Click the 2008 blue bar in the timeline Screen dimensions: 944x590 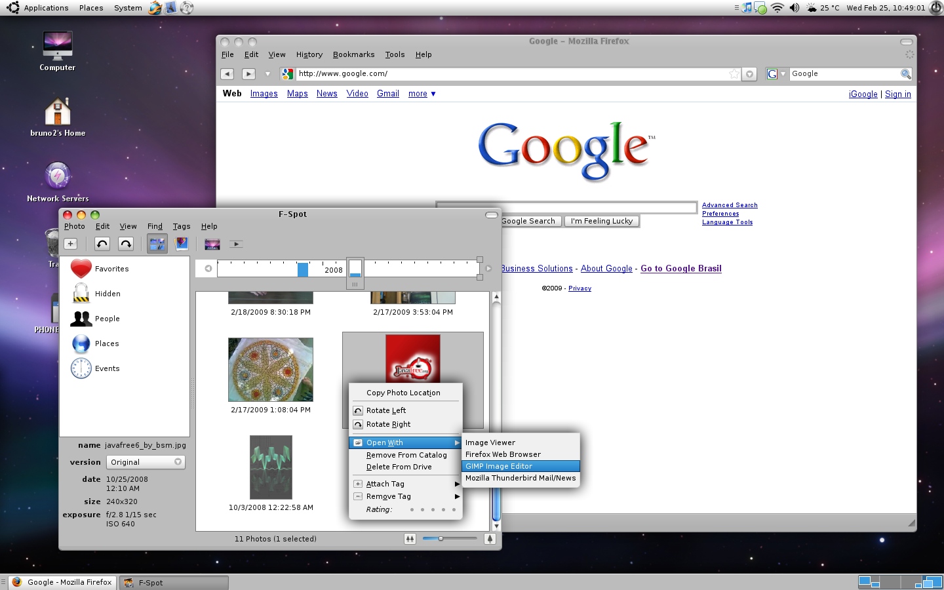click(303, 269)
